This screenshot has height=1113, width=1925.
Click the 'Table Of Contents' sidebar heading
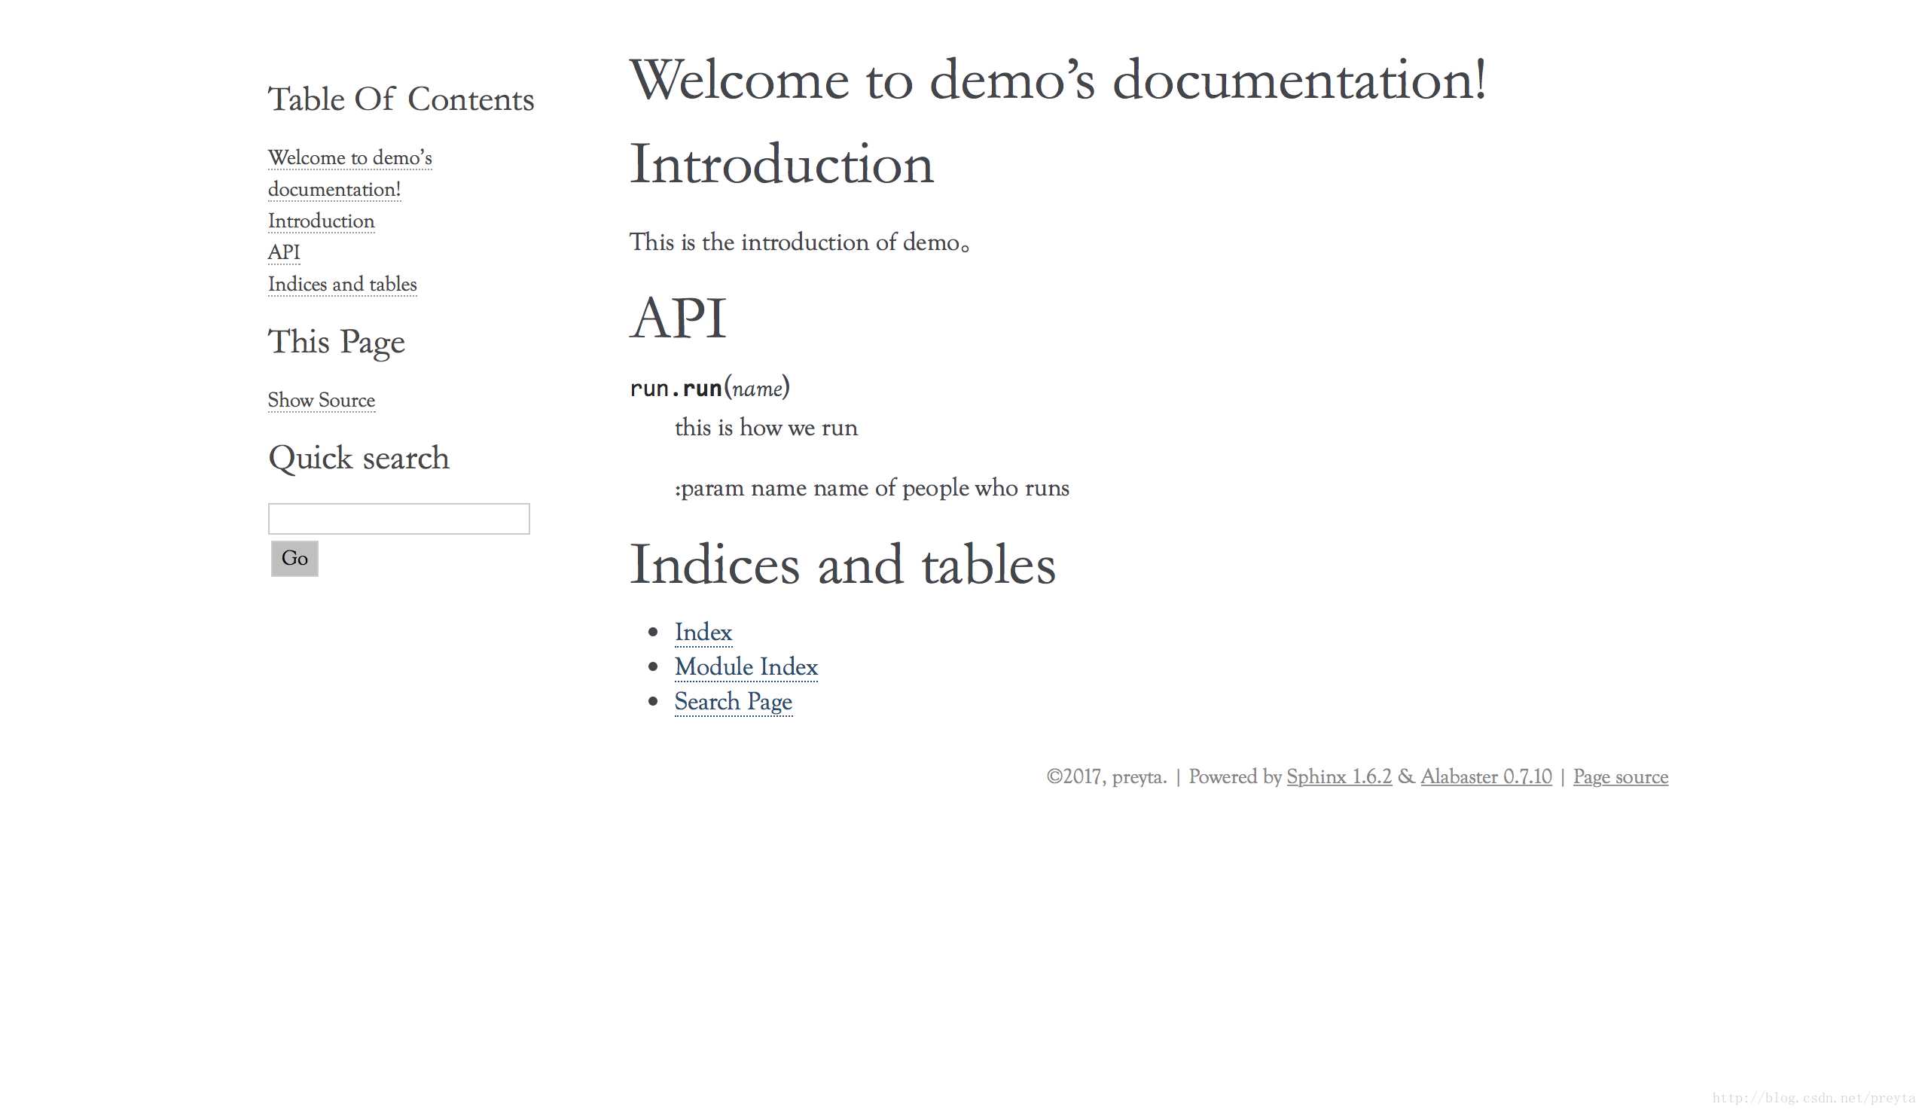(x=401, y=99)
